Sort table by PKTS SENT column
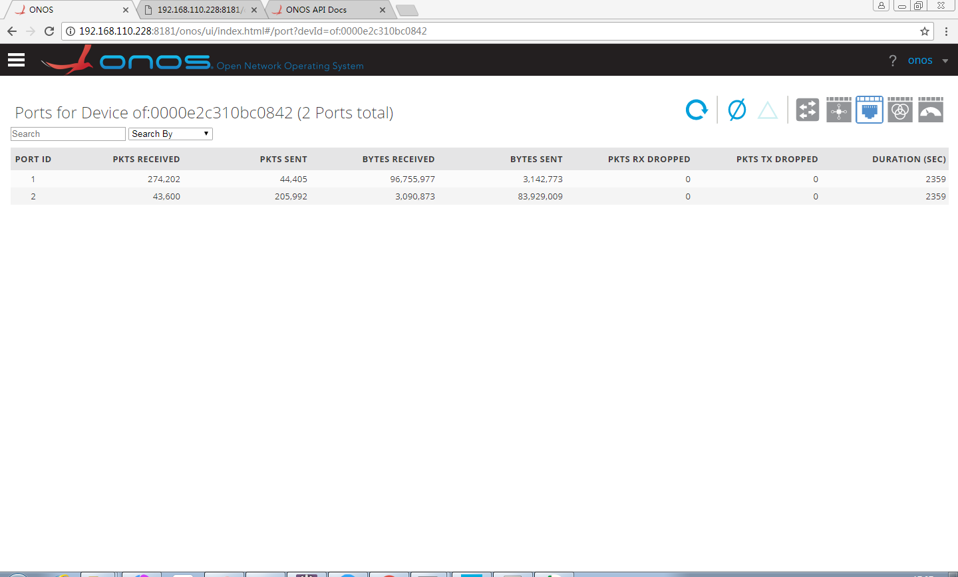The image size is (958, 577). click(283, 159)
